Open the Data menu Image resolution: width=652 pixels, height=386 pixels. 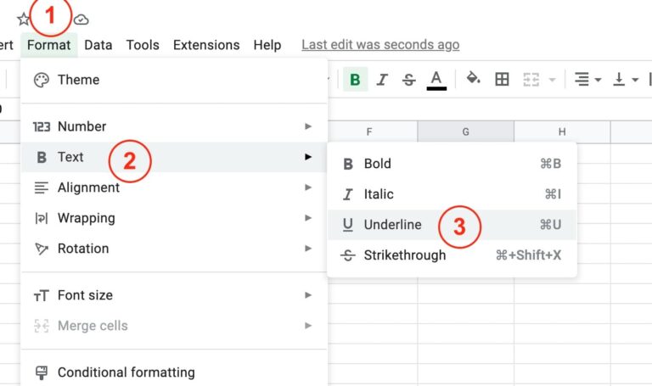pyautogui.click(x=98, y=45)
